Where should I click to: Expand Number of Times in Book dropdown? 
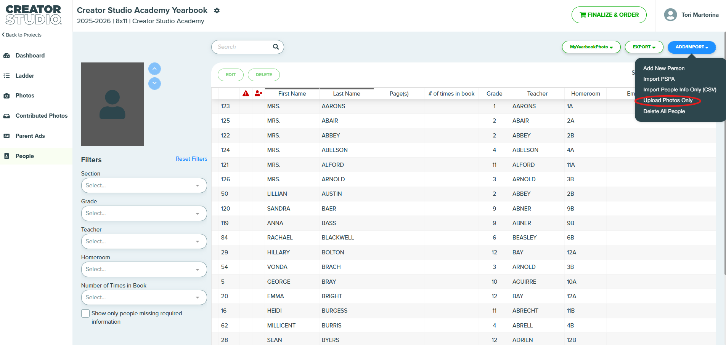coord(144,297)
